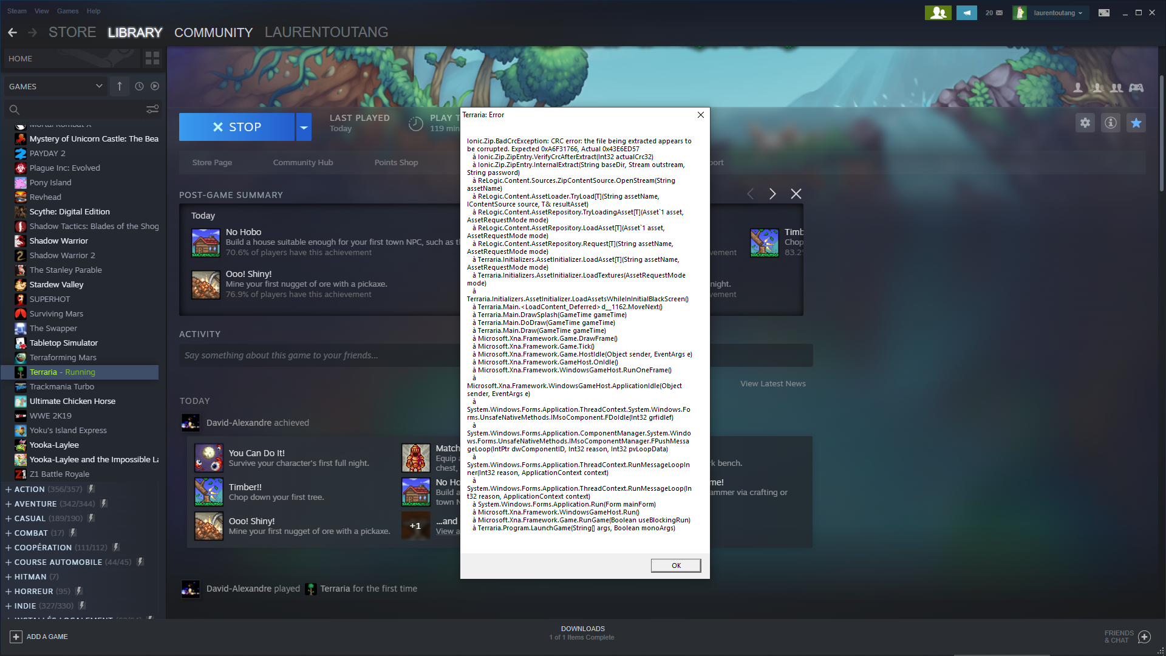Open the Games menu
1166x656 pixels.
(x=67, y=11)
